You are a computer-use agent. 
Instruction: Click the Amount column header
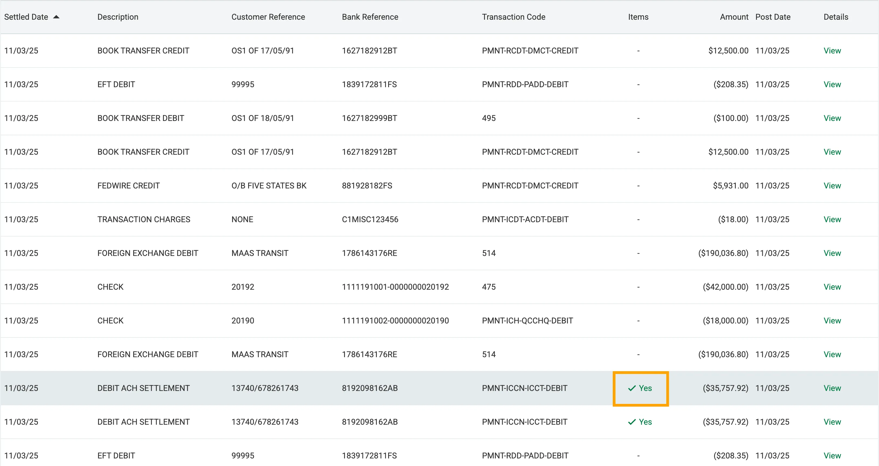pos(734,17)
